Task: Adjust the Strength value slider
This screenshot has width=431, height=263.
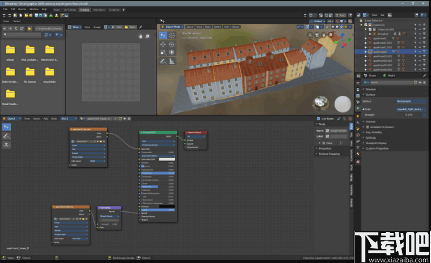Action: 409,115
